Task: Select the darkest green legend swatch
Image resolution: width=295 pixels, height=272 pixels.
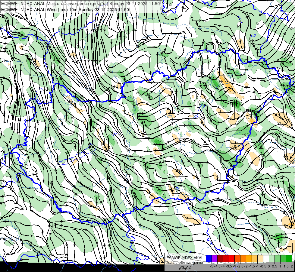Action: [x=289, y=258]
